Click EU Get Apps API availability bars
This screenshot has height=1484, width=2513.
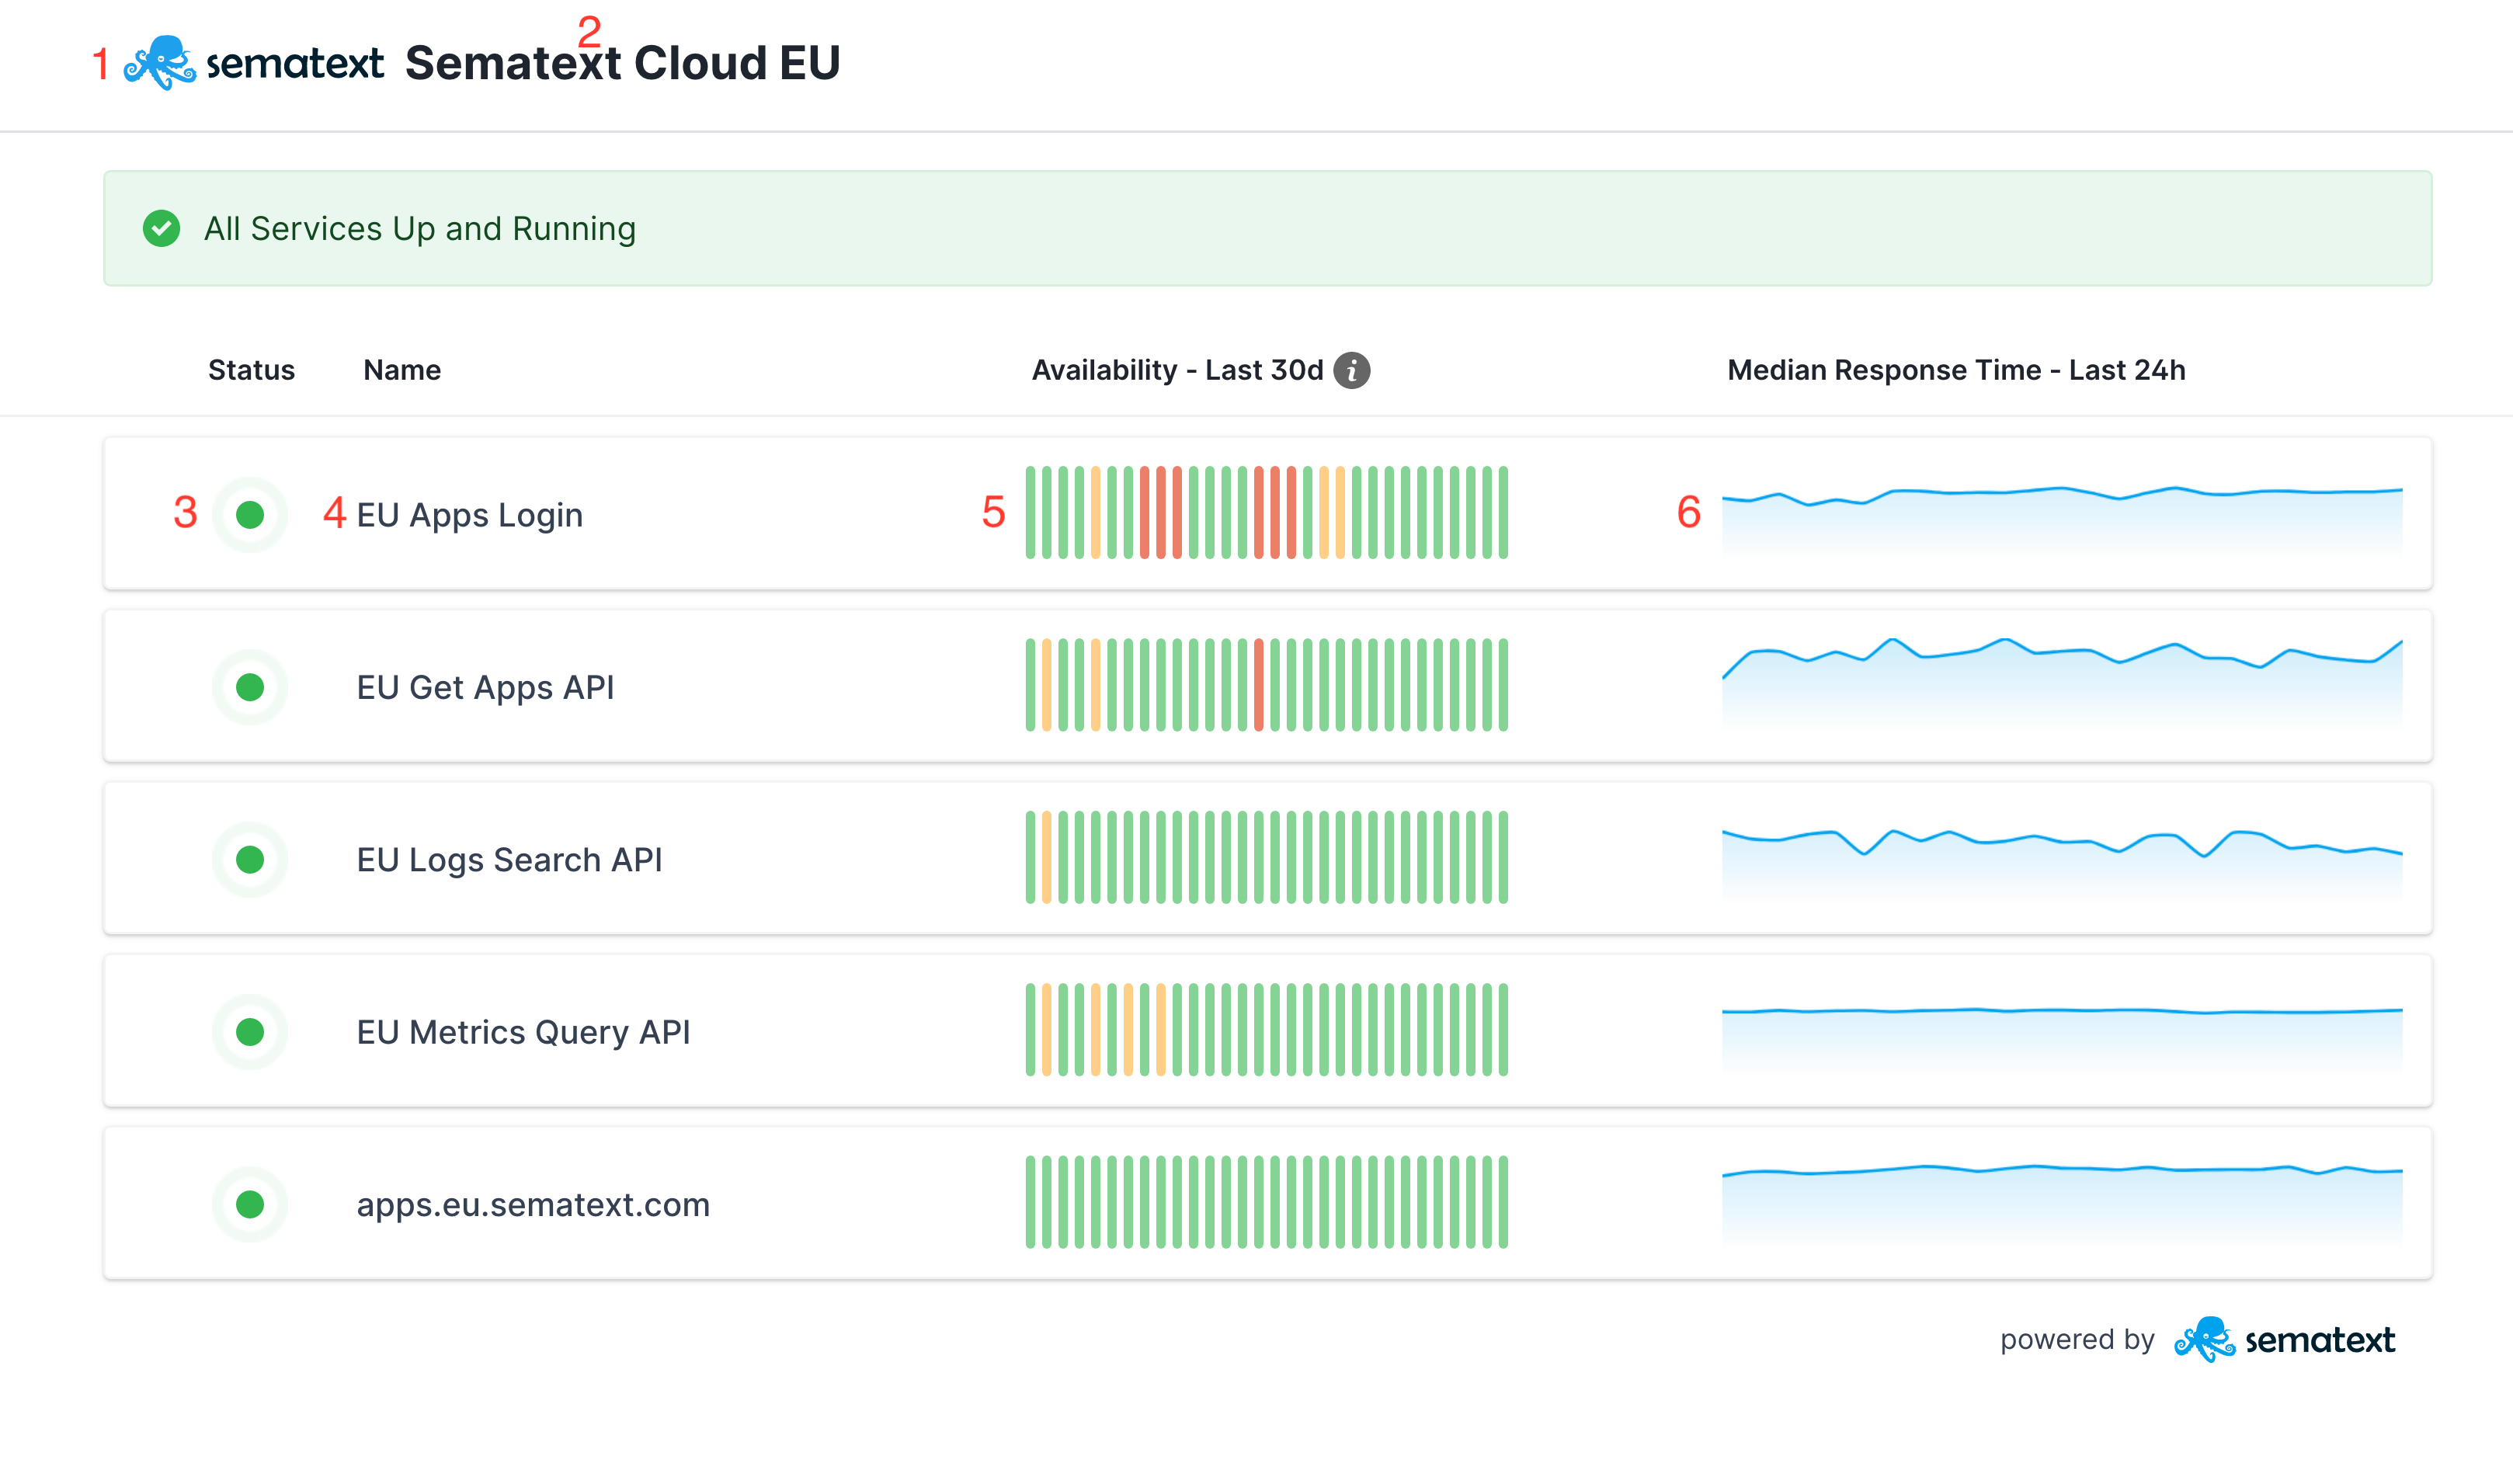(x=1267, y=685)
